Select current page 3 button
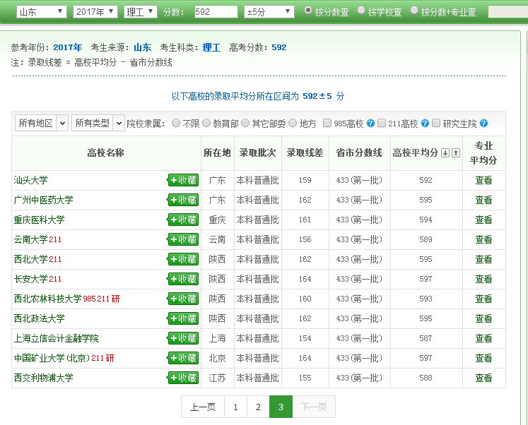The width and height of the screenshot is (528, 425). click(x=281, y=407)
